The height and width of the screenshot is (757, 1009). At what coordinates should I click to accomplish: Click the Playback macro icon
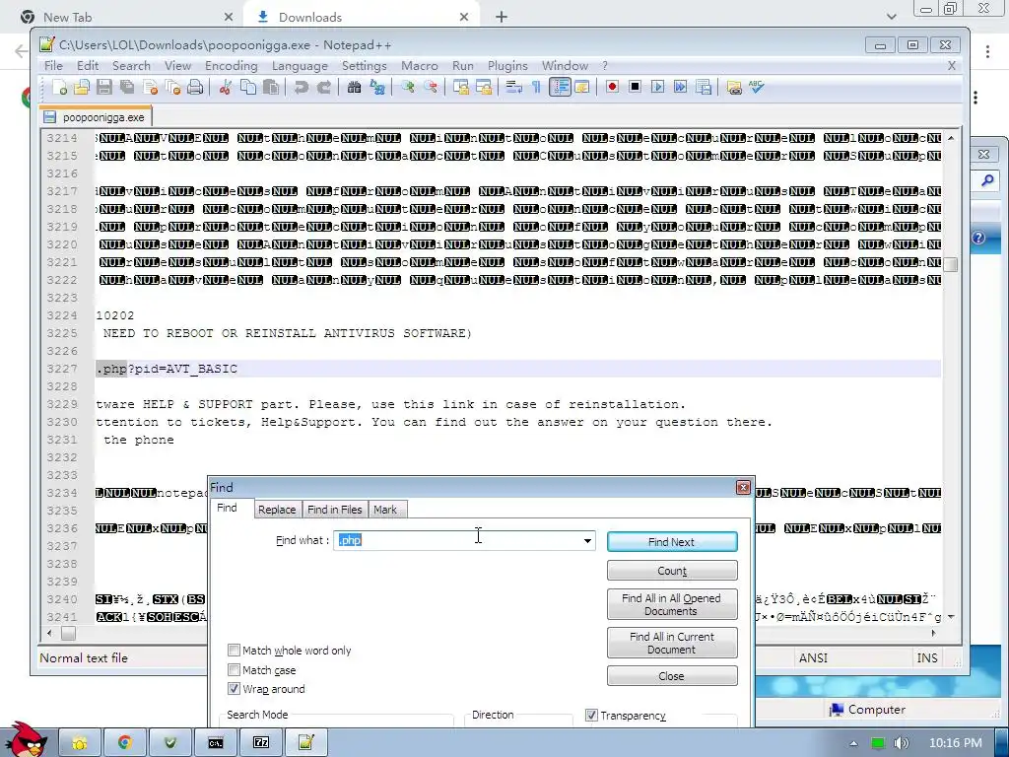[x=657, y=87]
